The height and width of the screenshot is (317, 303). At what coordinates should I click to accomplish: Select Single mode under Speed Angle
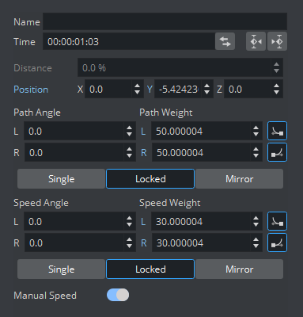(x=61, y=269)
